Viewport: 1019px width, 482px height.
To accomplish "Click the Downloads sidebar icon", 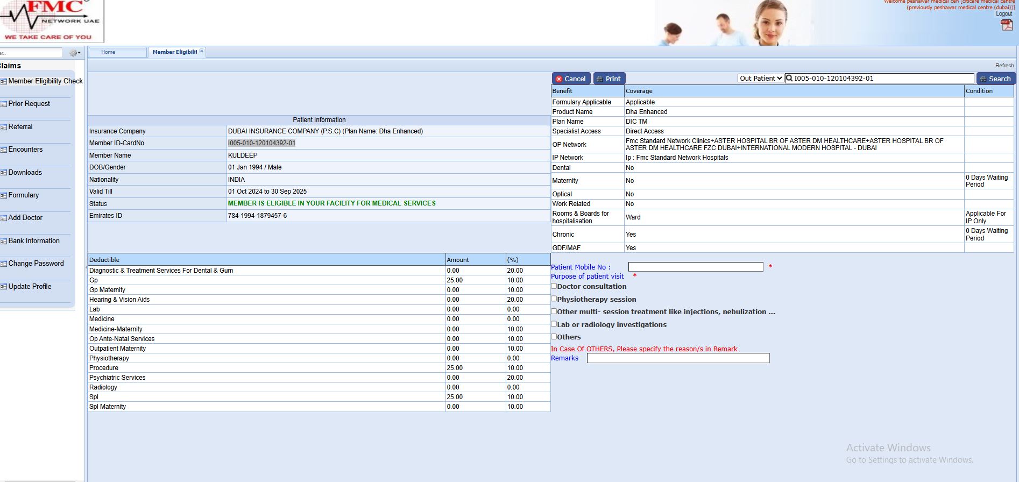I will click(4, 173).
